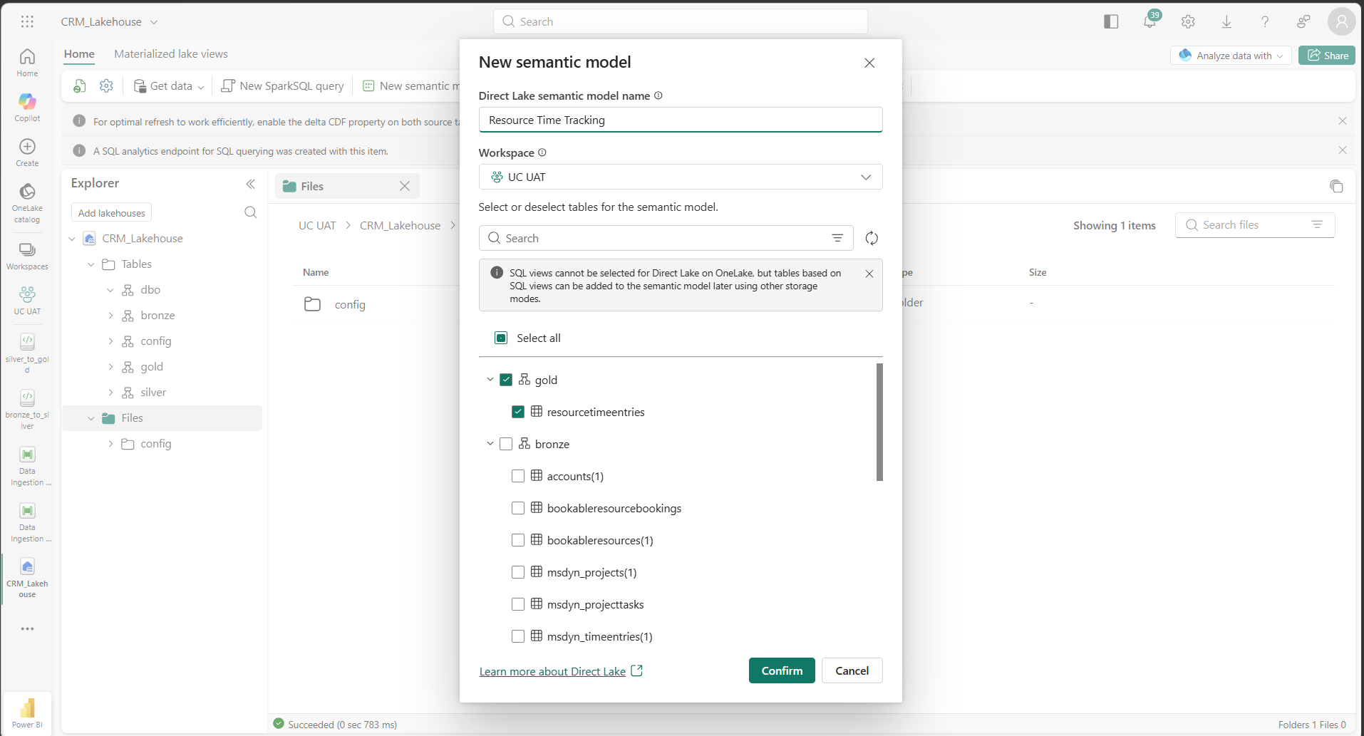Open the settings gear in the top bar

click(1188, 21)
